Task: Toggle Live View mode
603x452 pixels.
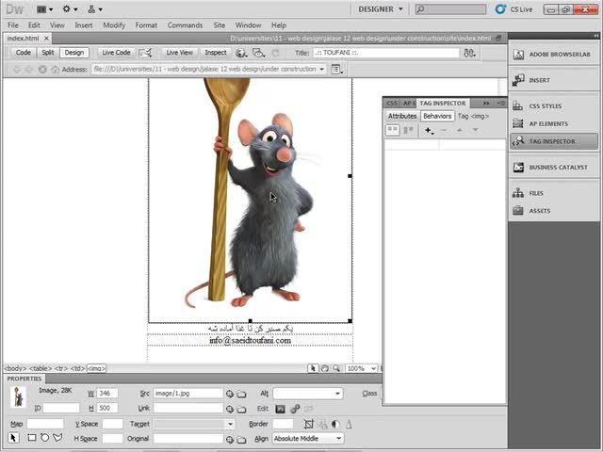Action: (179, 53)
